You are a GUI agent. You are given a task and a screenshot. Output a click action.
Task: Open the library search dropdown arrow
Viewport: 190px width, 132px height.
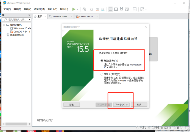29,19
